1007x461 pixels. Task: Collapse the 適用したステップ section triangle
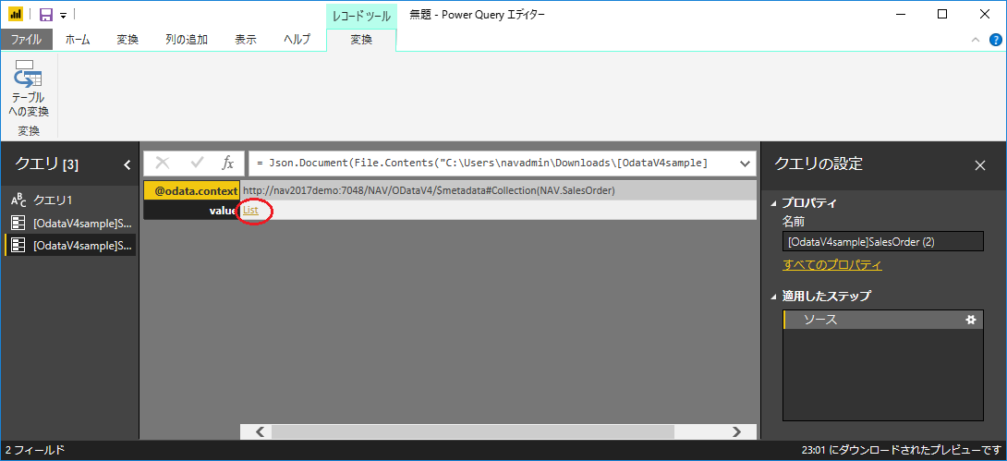pos(773,297)
